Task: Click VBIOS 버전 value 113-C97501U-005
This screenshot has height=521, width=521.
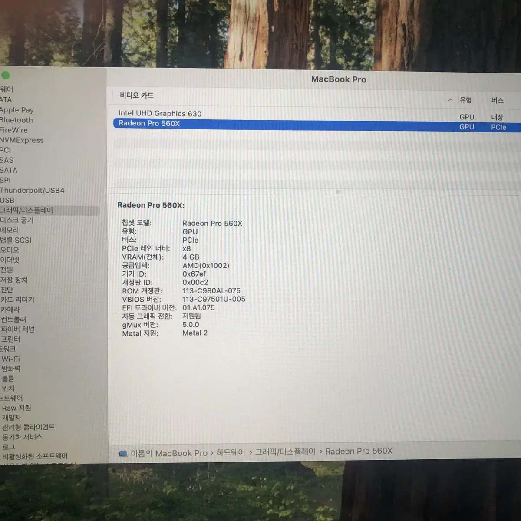Action: click(214, 299)
